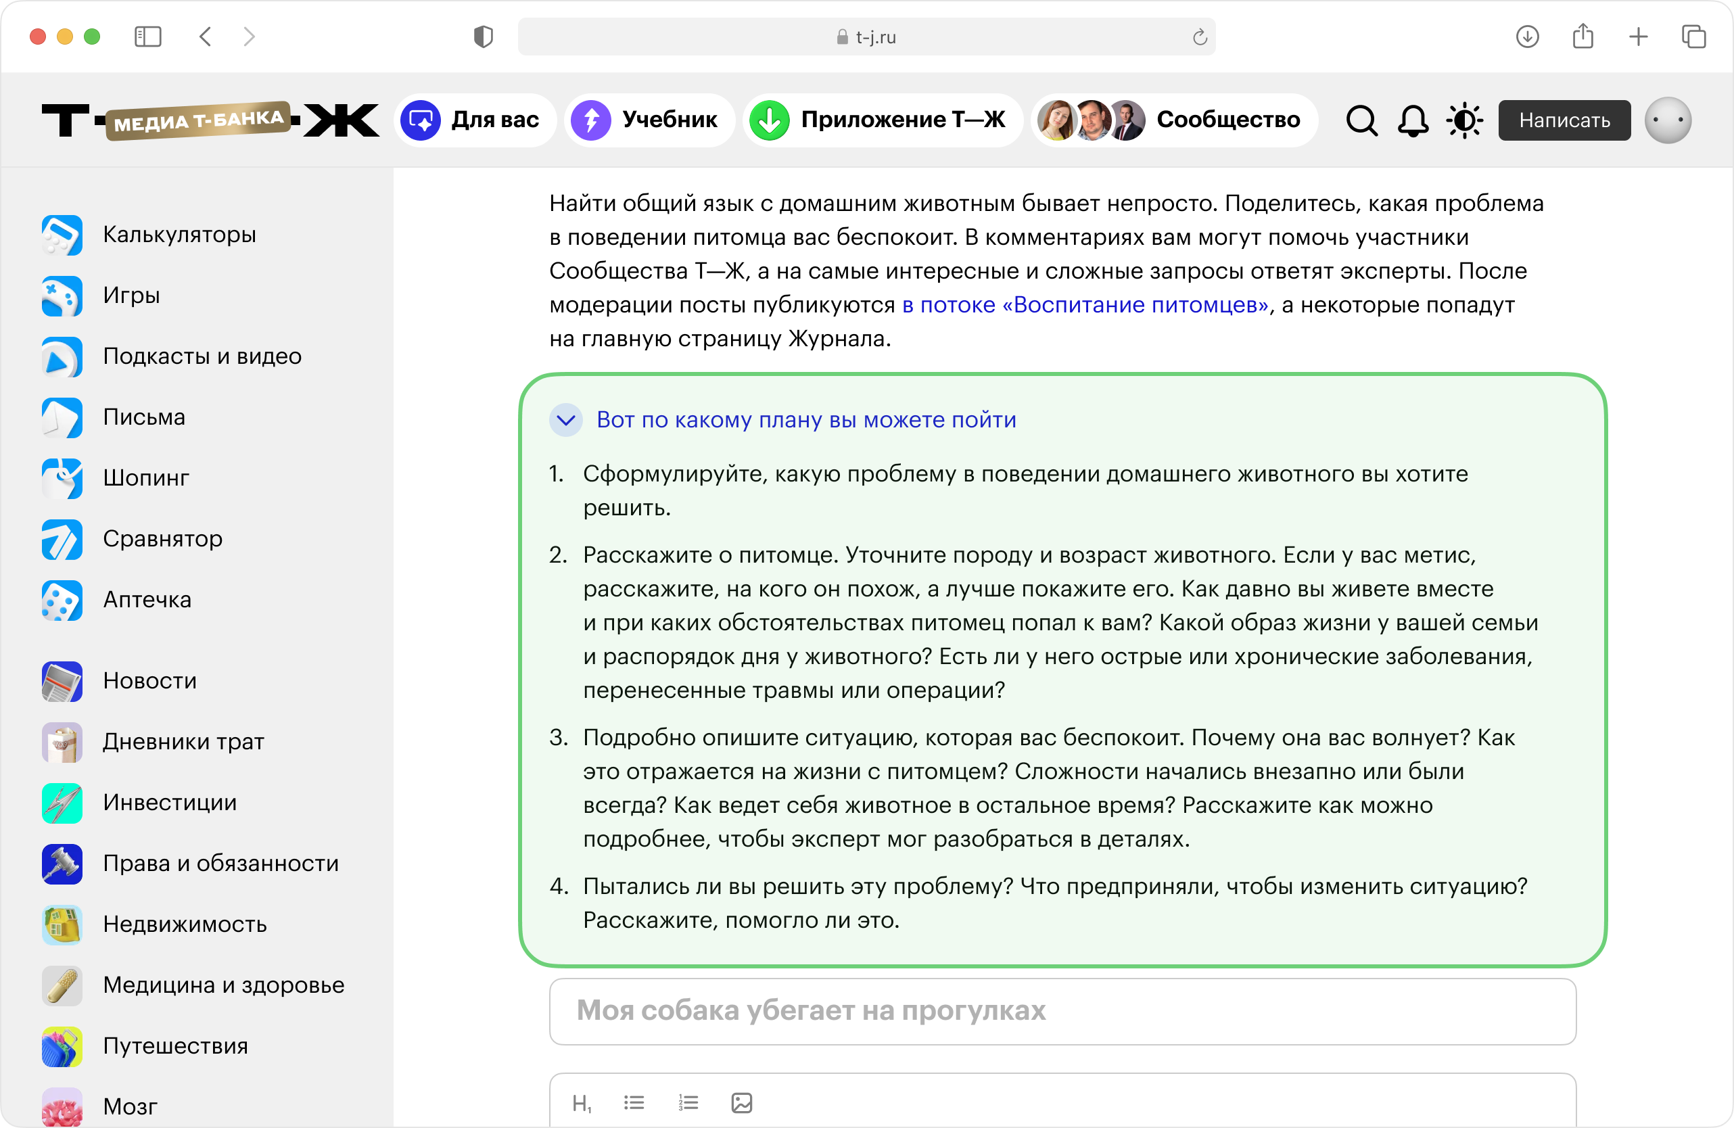Click the post title input field

click(x=1062, y=1011)
